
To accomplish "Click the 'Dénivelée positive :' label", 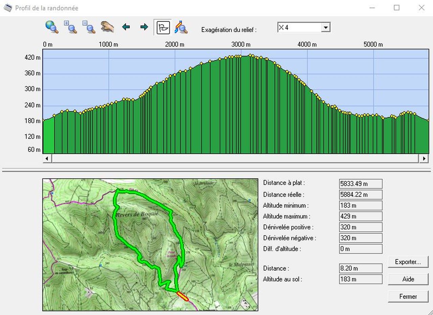I will coord(288,227).
